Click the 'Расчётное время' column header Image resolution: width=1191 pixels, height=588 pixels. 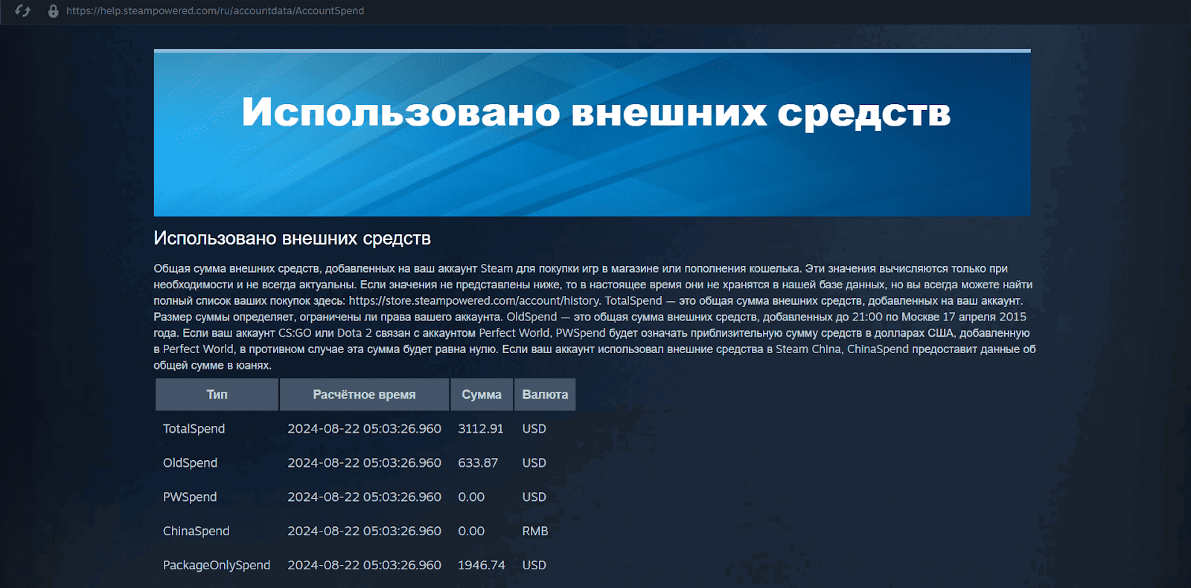click(x=364, y=395)
